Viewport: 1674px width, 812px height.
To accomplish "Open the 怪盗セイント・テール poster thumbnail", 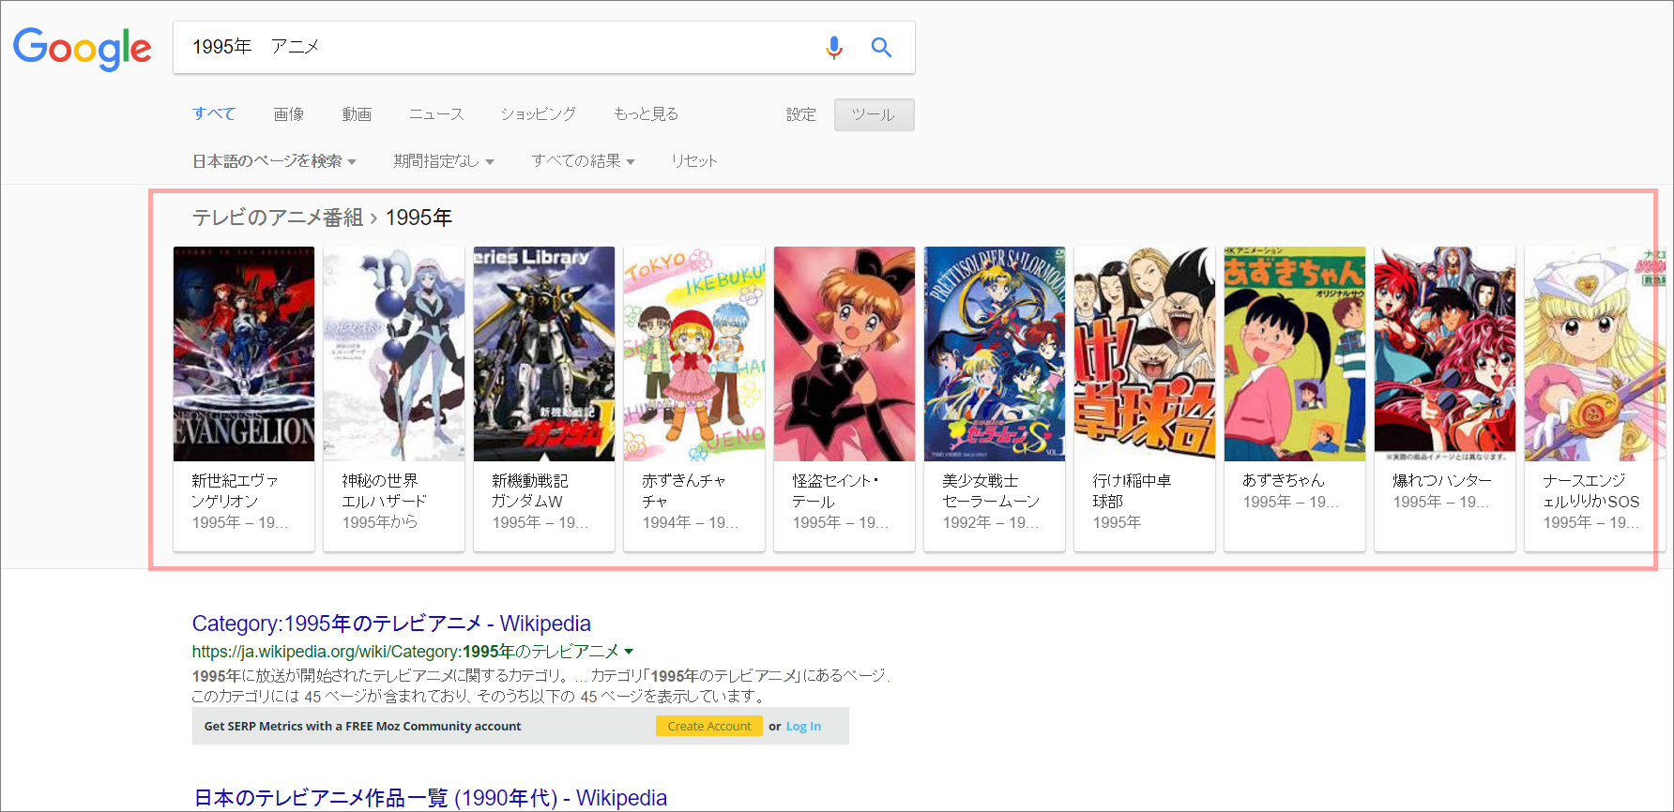I will pos(845,353).
